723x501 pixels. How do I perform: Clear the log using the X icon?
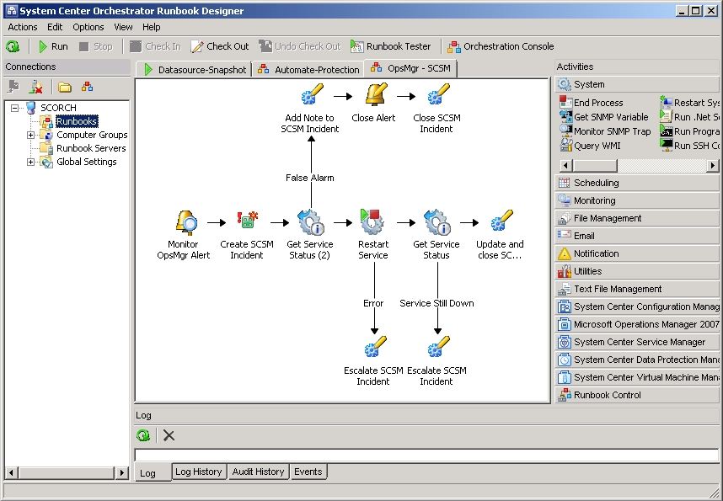[x=169, y=435]
